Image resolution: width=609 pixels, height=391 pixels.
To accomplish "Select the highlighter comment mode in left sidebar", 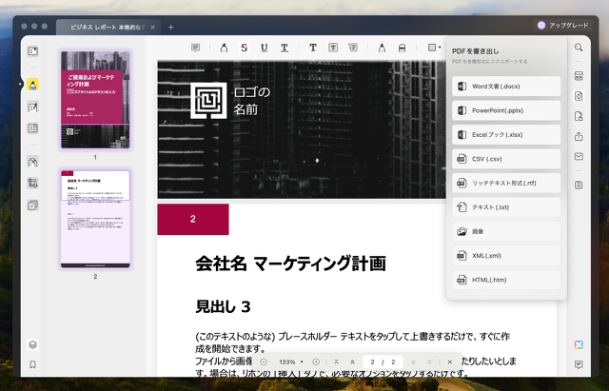I will (x=32, y=85).
